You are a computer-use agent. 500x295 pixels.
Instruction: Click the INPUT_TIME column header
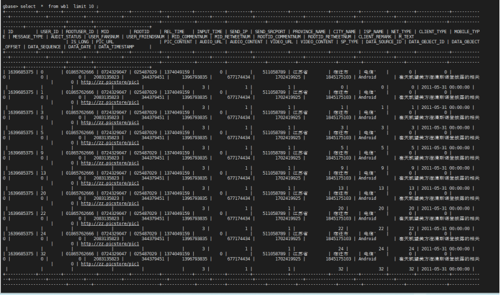[209, 31]
